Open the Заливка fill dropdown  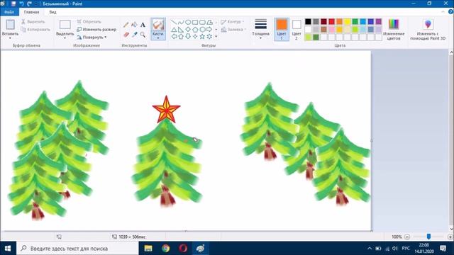233,30
